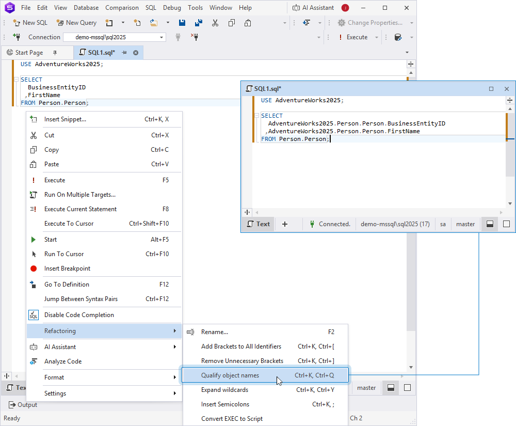This screenshot has height=426, width=516.
Task: Choose Insert Snippet from context menu
Action: tap(104, 119)
